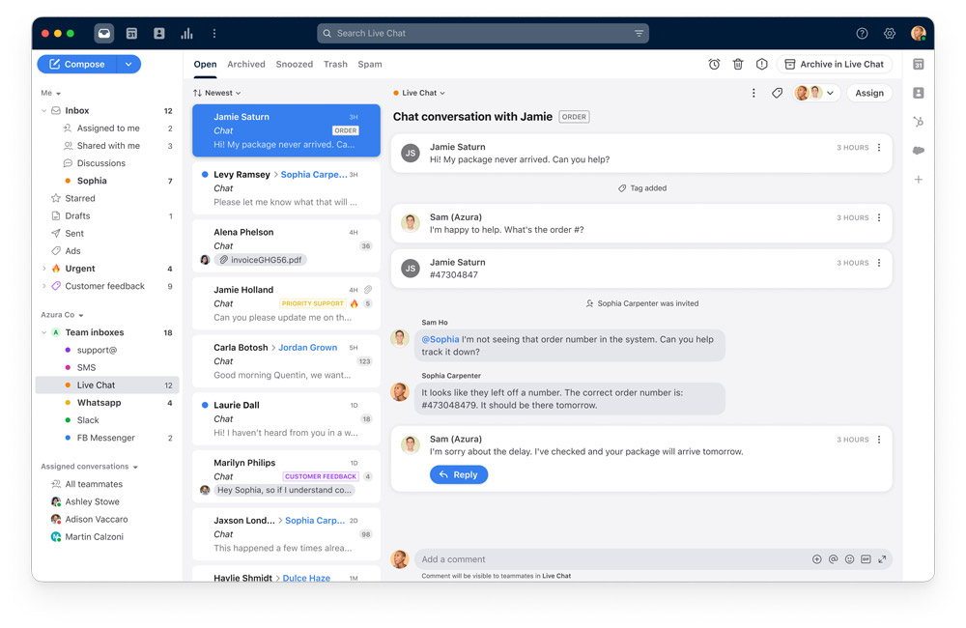Open the settings gear icon

pyautogui.click(x=890, y=33)
